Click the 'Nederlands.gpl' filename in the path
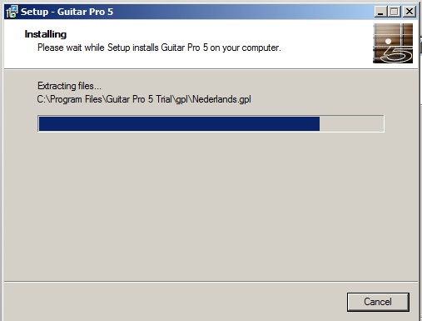422x321 pixels. click(221, 99)
